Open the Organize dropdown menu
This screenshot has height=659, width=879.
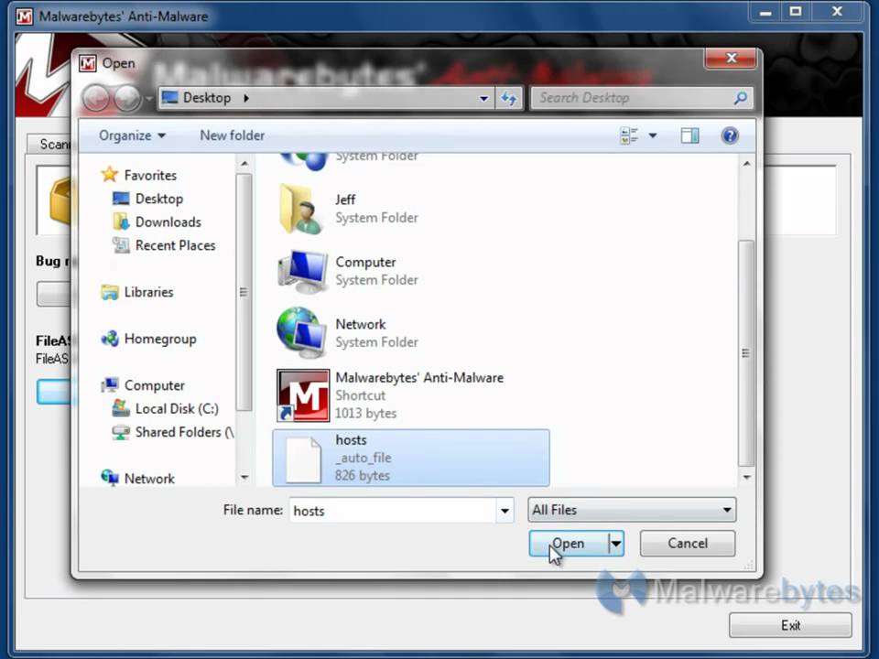(131, 135)
